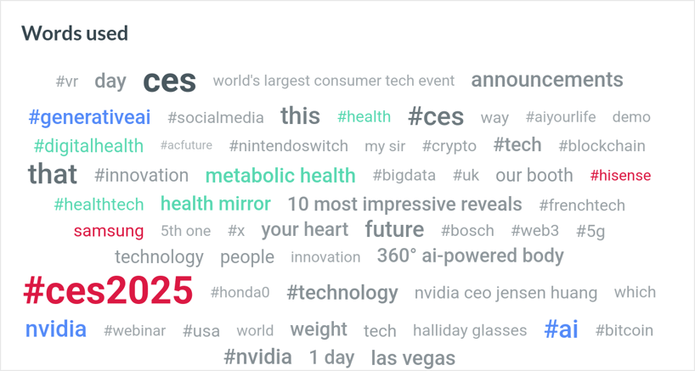Click the red 'samsung' keyword

(109, 231)
